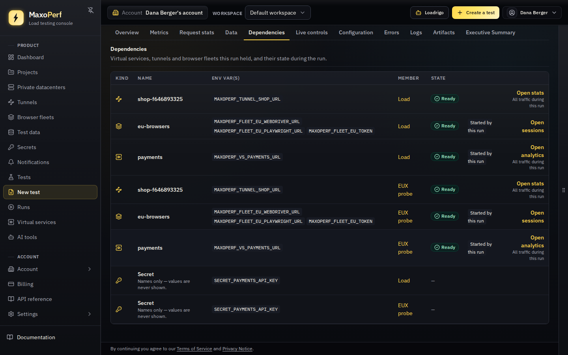Open analytics for EUX probe payments

(x=532, y=242)
